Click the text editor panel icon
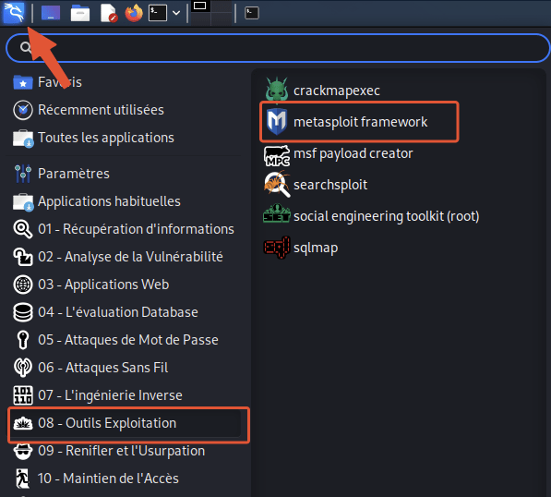This screenshot has height=497, width=551. point(108,13)
